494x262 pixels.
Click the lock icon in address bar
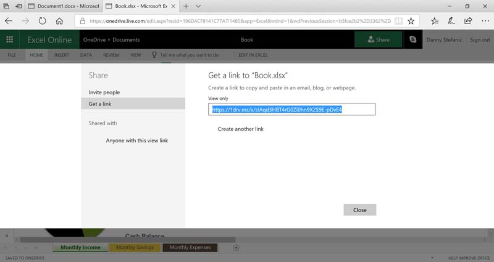[x=83, y=21]
